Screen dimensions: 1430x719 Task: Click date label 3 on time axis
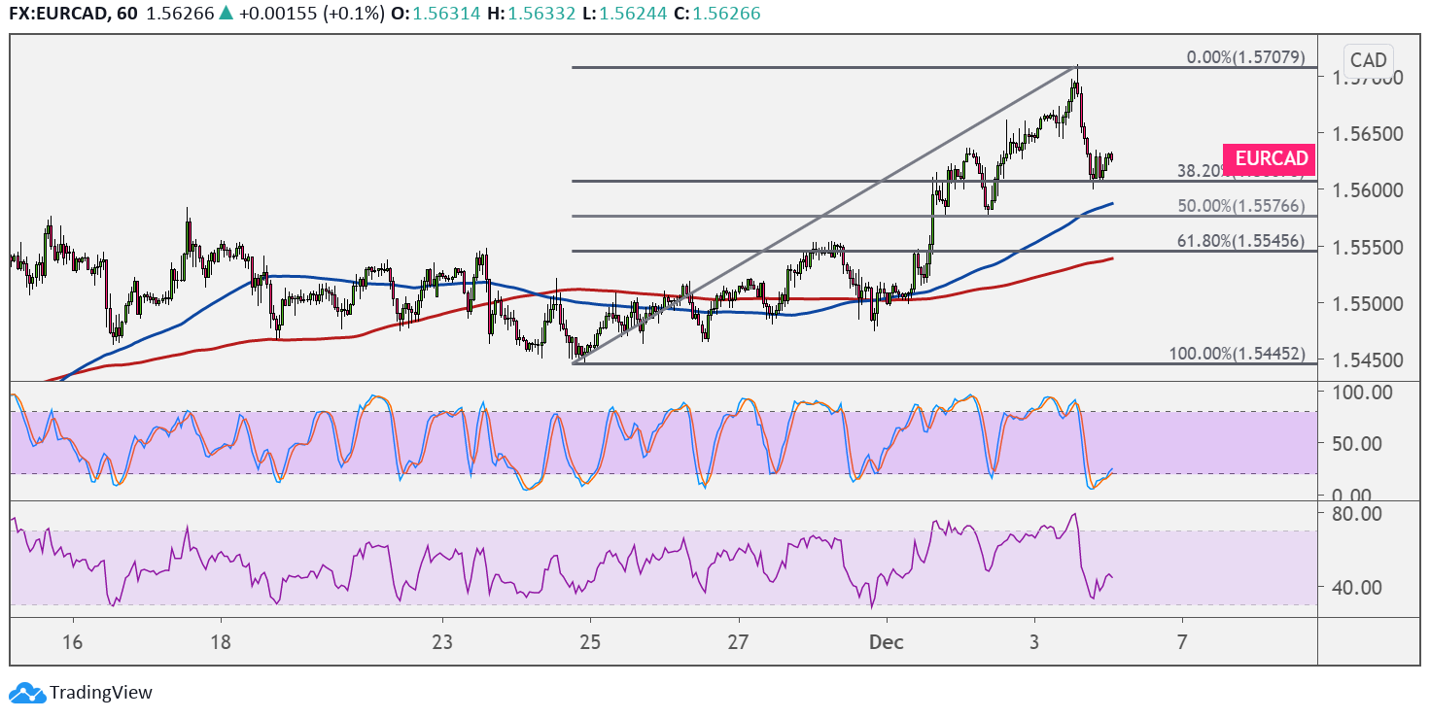click(1034, 641)
